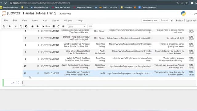The width and height of the screenshot is (197, 111).
Task: Open the Insert menu
Action: click(x=35, y=21)
